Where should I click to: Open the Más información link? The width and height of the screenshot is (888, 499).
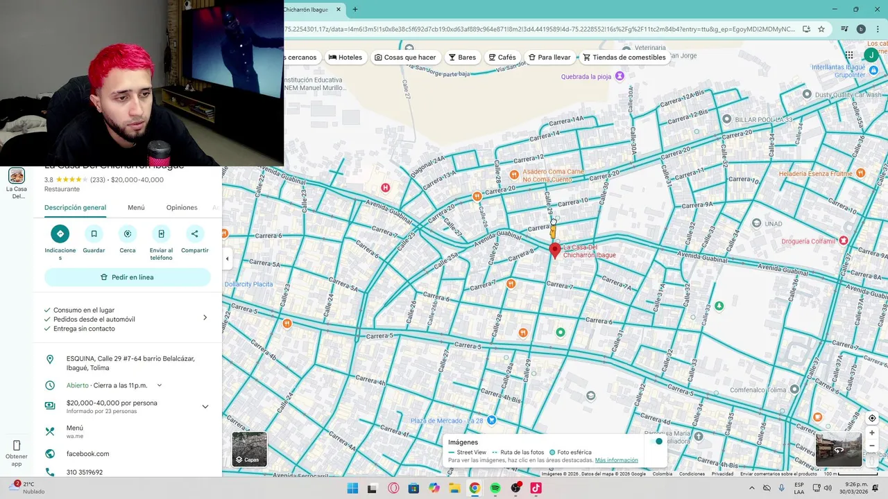(616, 460)
